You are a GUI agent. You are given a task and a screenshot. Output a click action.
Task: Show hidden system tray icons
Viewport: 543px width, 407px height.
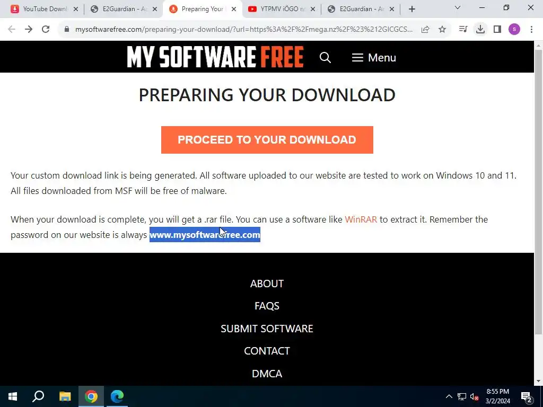449,396
